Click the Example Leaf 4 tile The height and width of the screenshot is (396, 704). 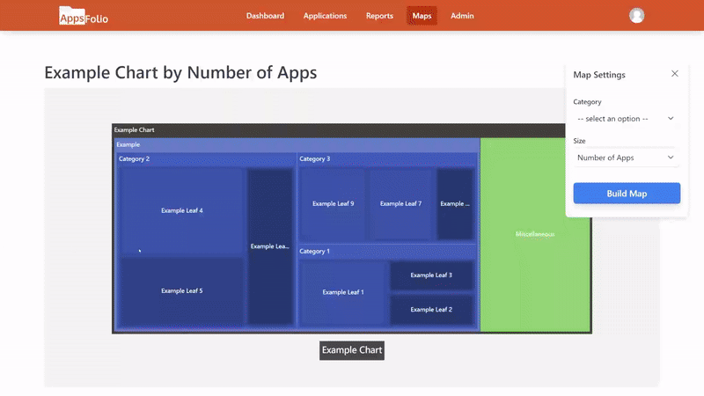tap(182, 211)
